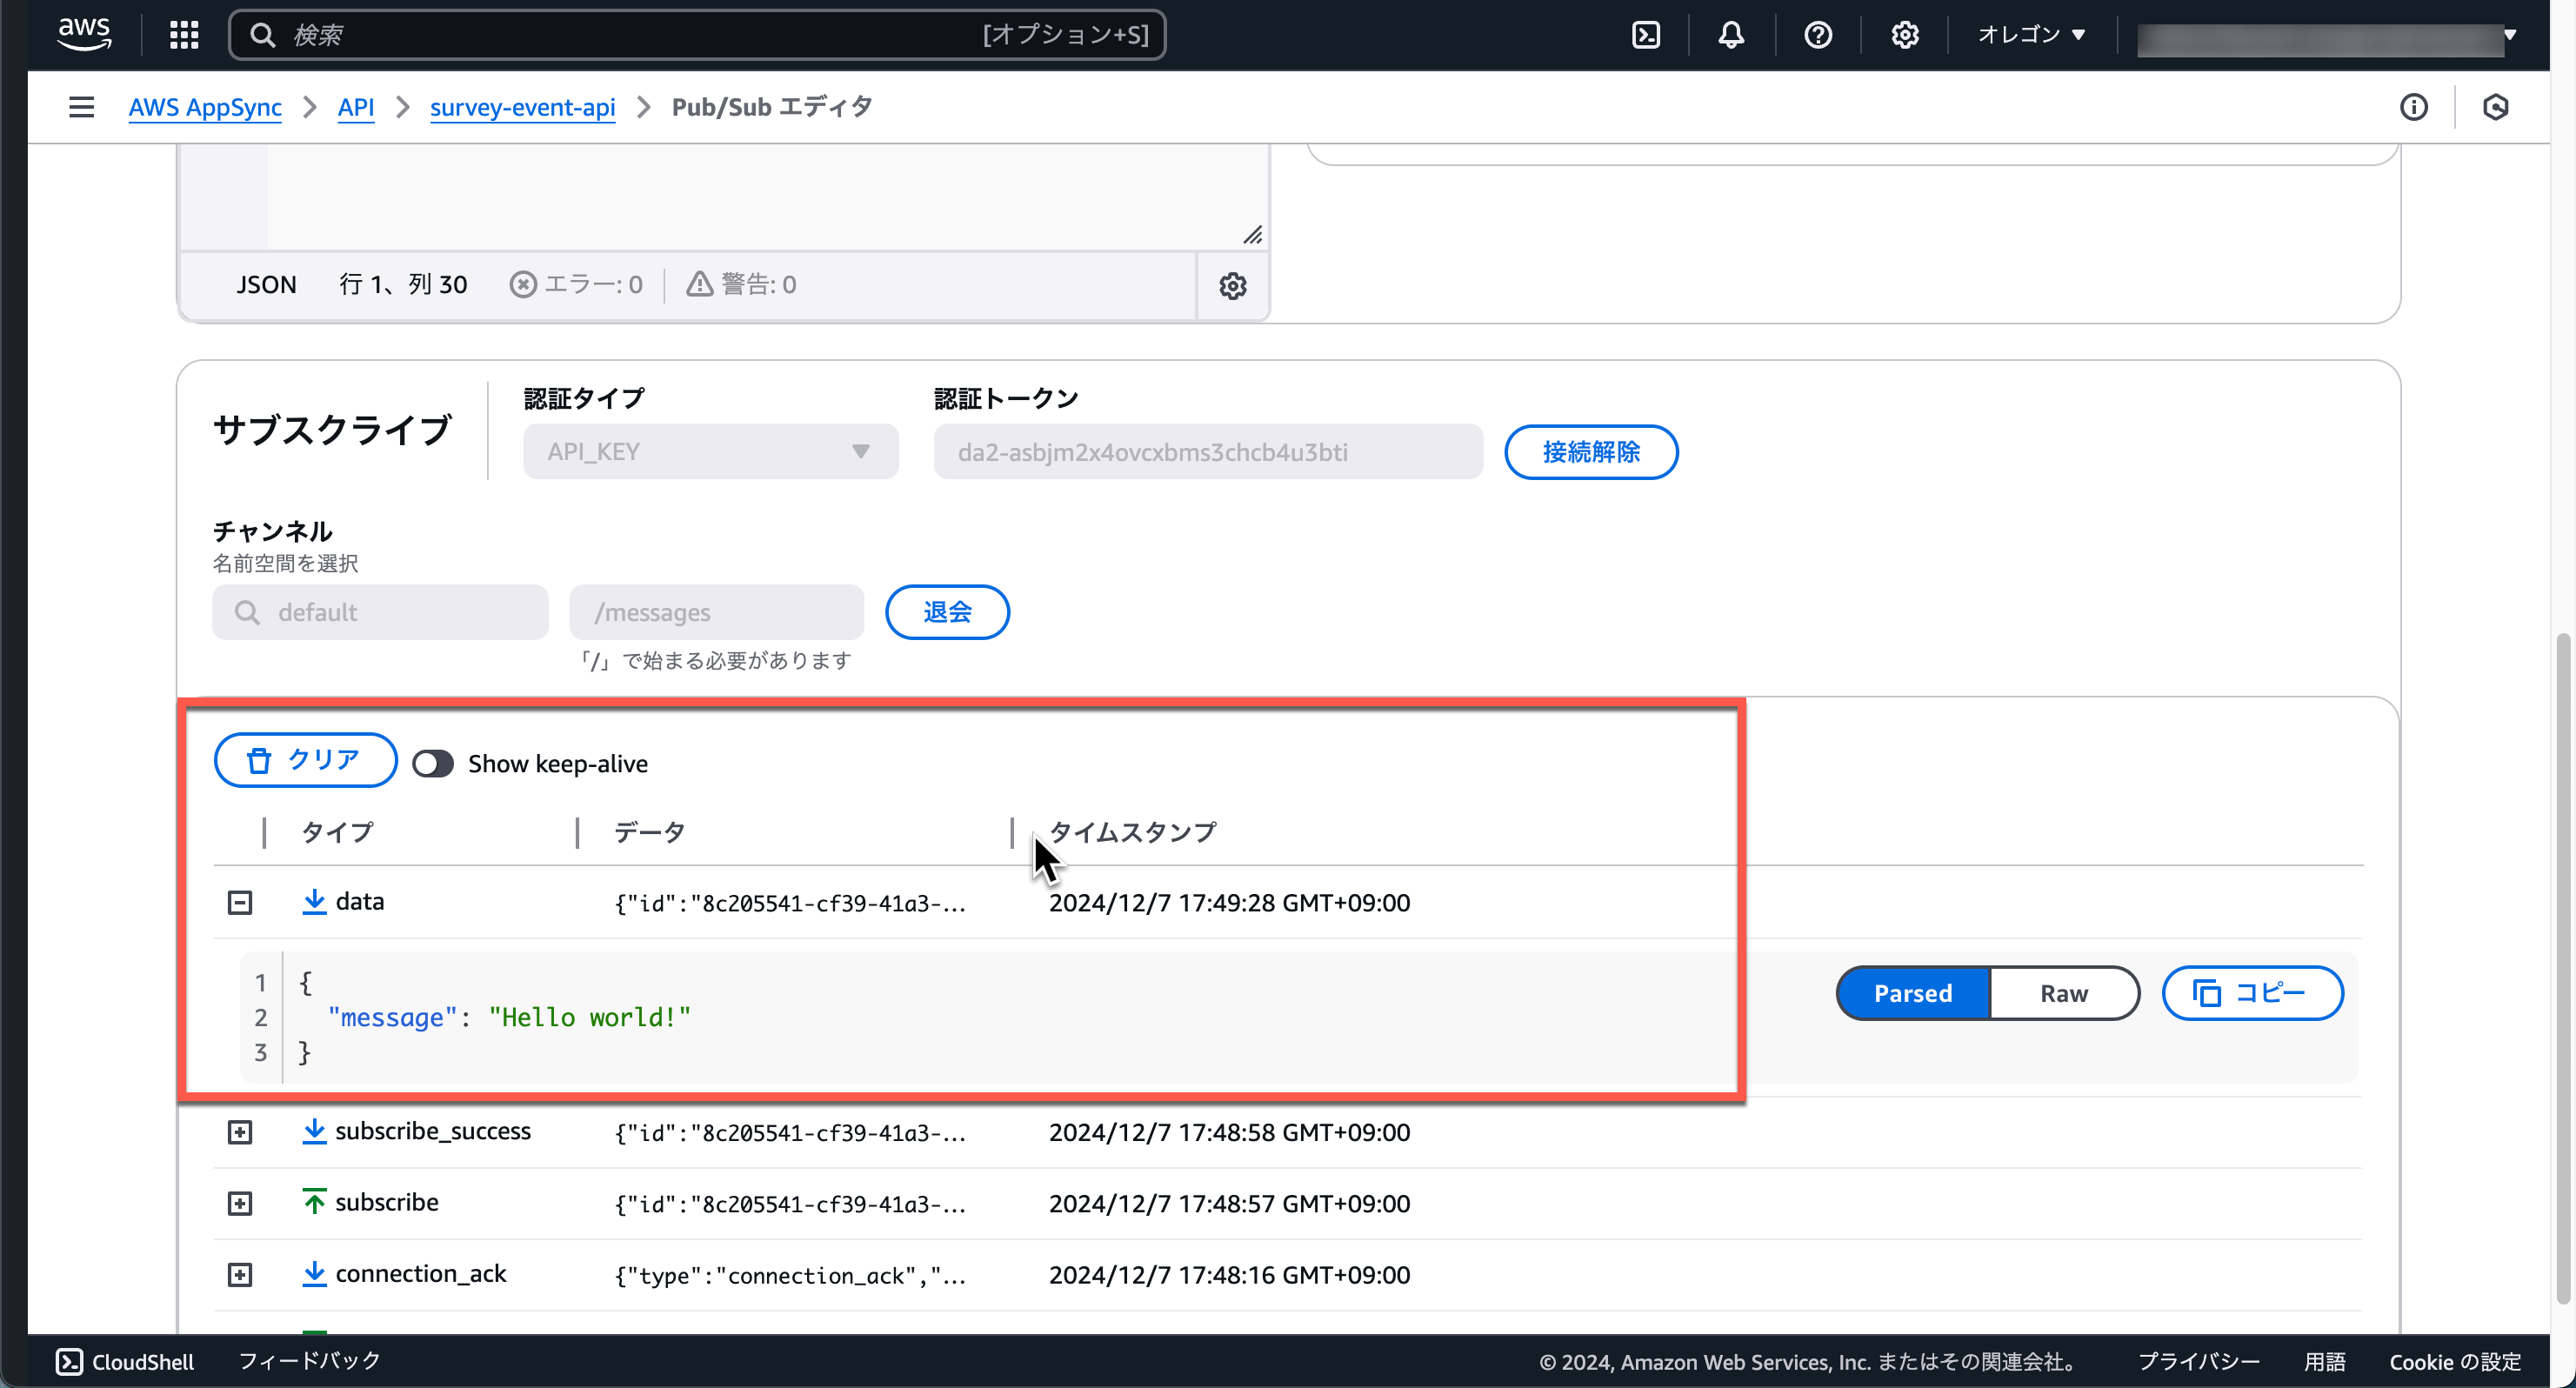Image resolution: width=2576 pixels, height=1388 pixels.
Task: Click the エラー: 0 indicator in JSON editor
Action: click(577, 284)
